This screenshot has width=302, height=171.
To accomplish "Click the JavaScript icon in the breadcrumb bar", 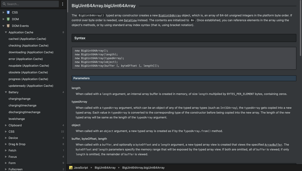I will pos(71,168).
